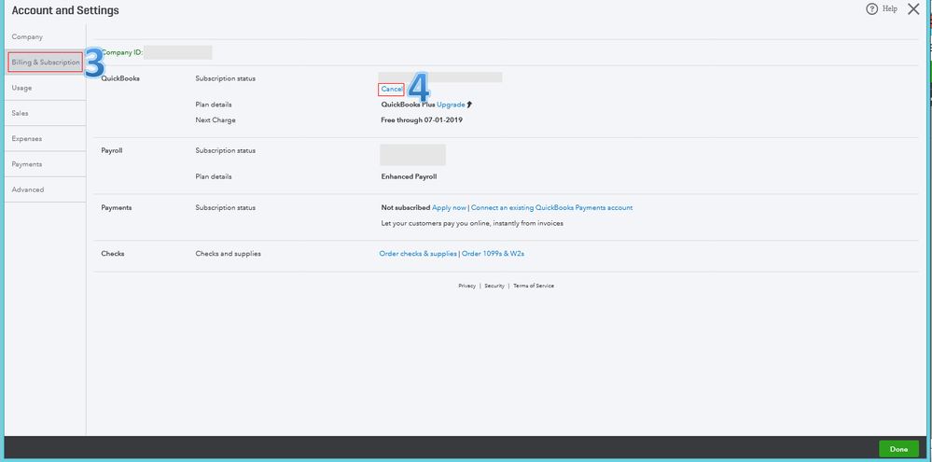Click the Upgrade plan link

coord(452,105)
